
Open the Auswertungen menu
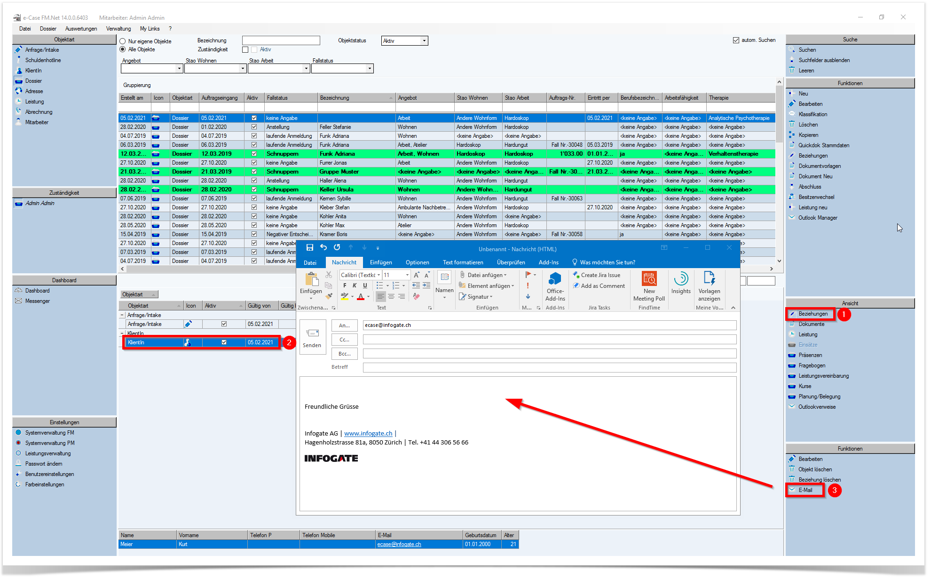pyautogui.click(x=81, y=29)
